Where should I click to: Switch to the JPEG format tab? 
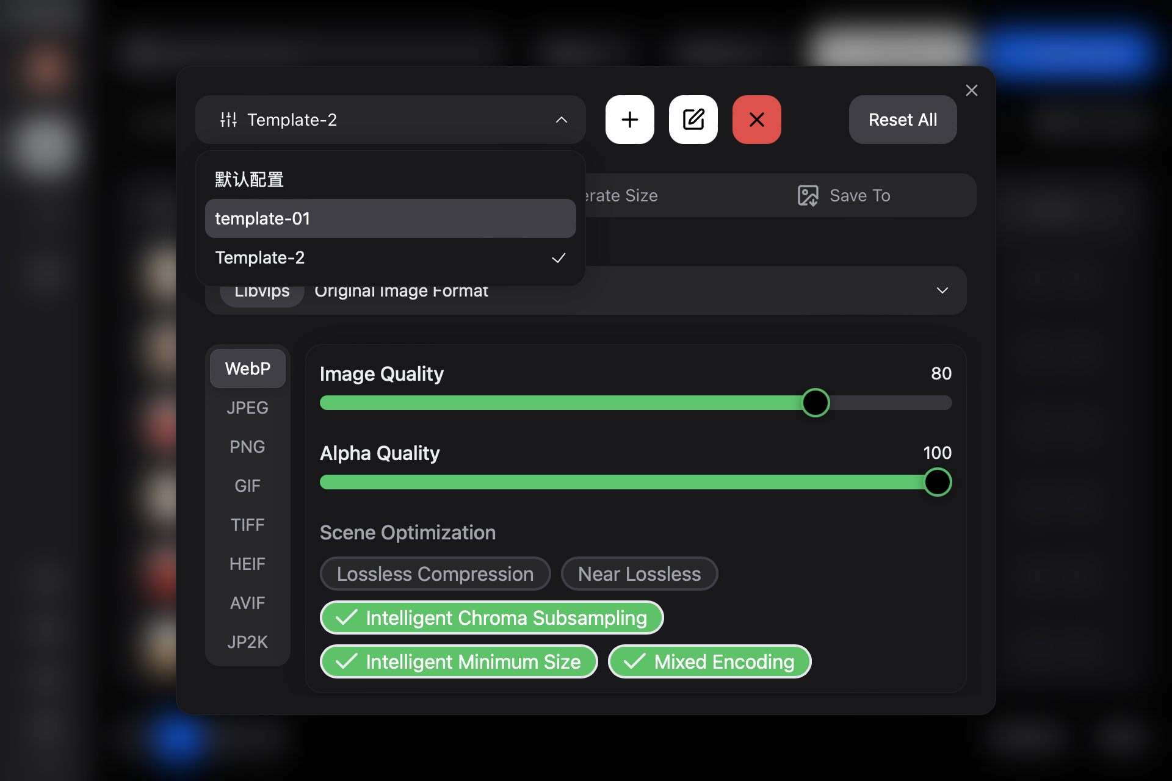click(x=247, y=408)
